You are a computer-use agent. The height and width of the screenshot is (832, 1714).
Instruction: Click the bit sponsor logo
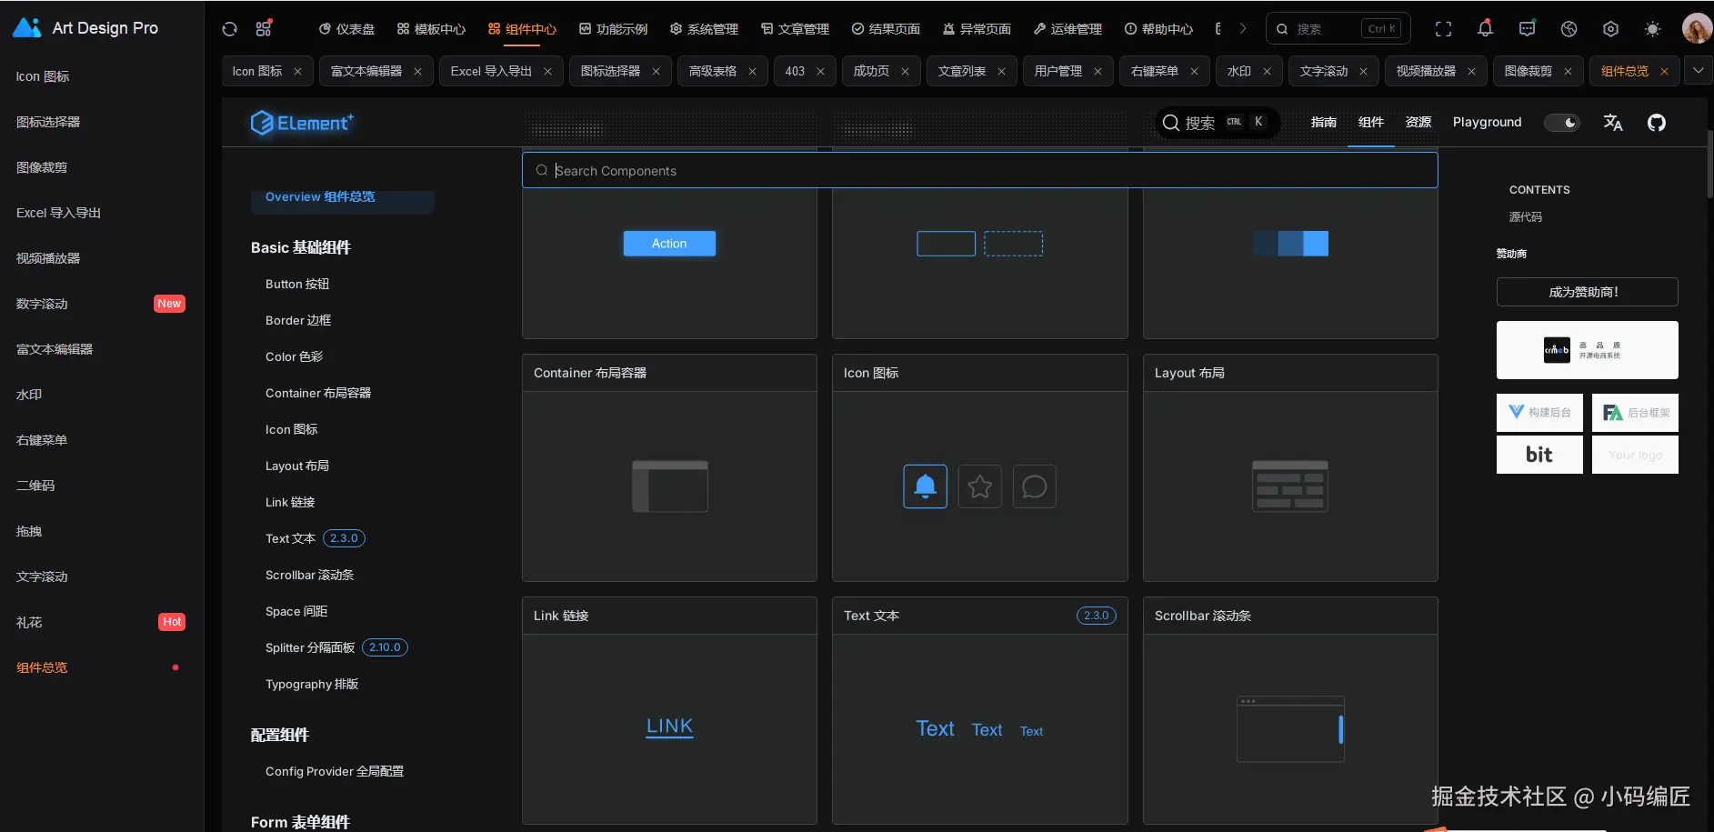point(1539,455)
